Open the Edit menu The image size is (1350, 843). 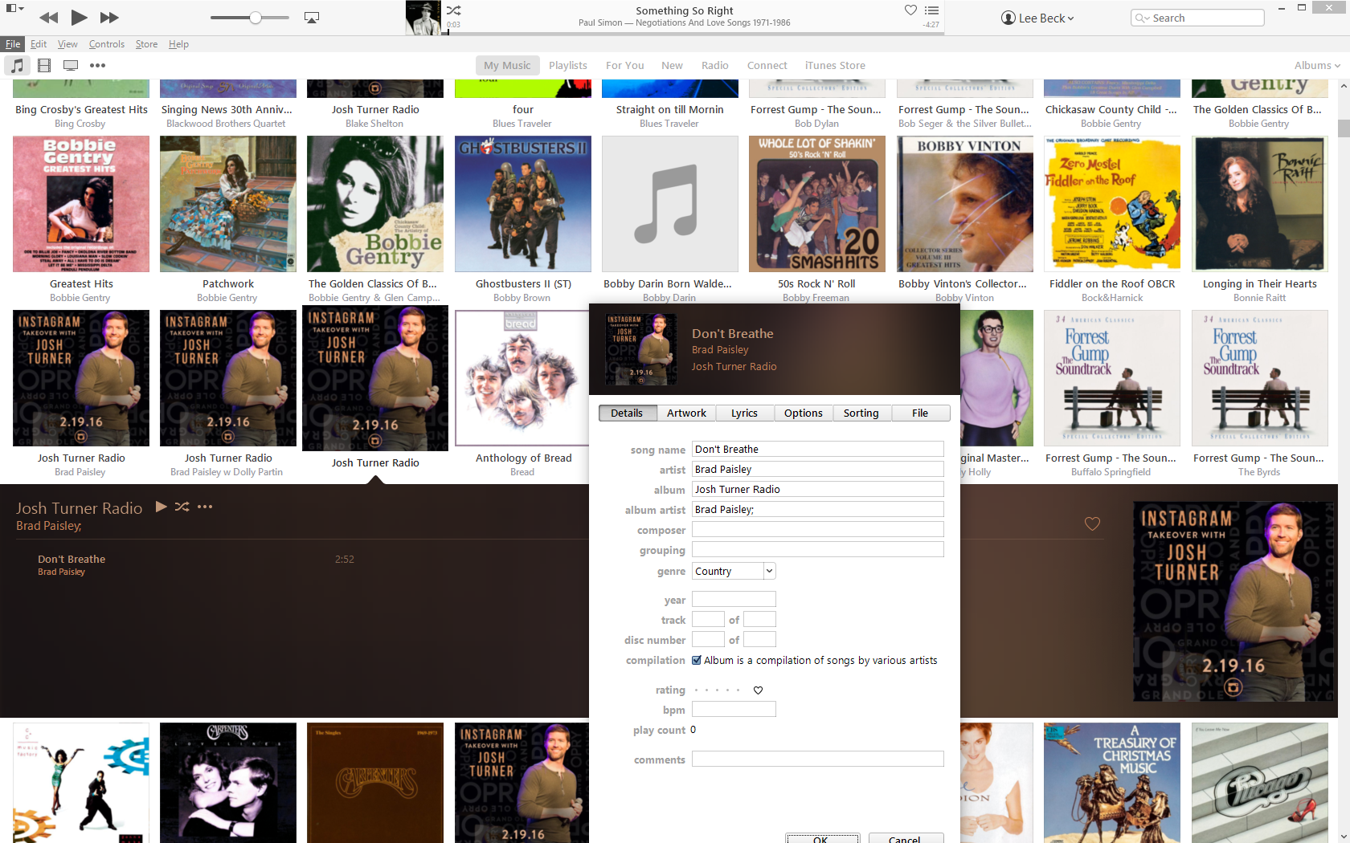click(39, 44)
